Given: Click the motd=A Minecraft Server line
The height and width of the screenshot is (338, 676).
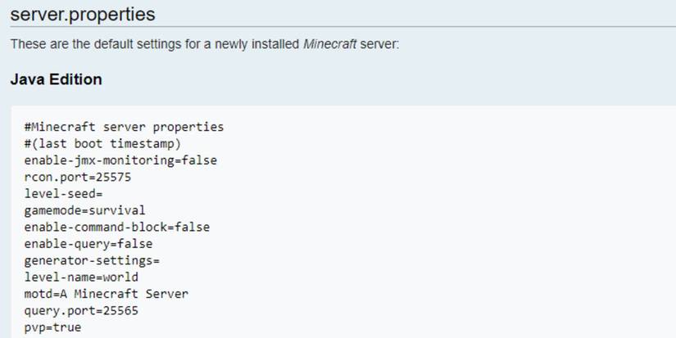Looking at the screenshot, I should tap(101, 294).
